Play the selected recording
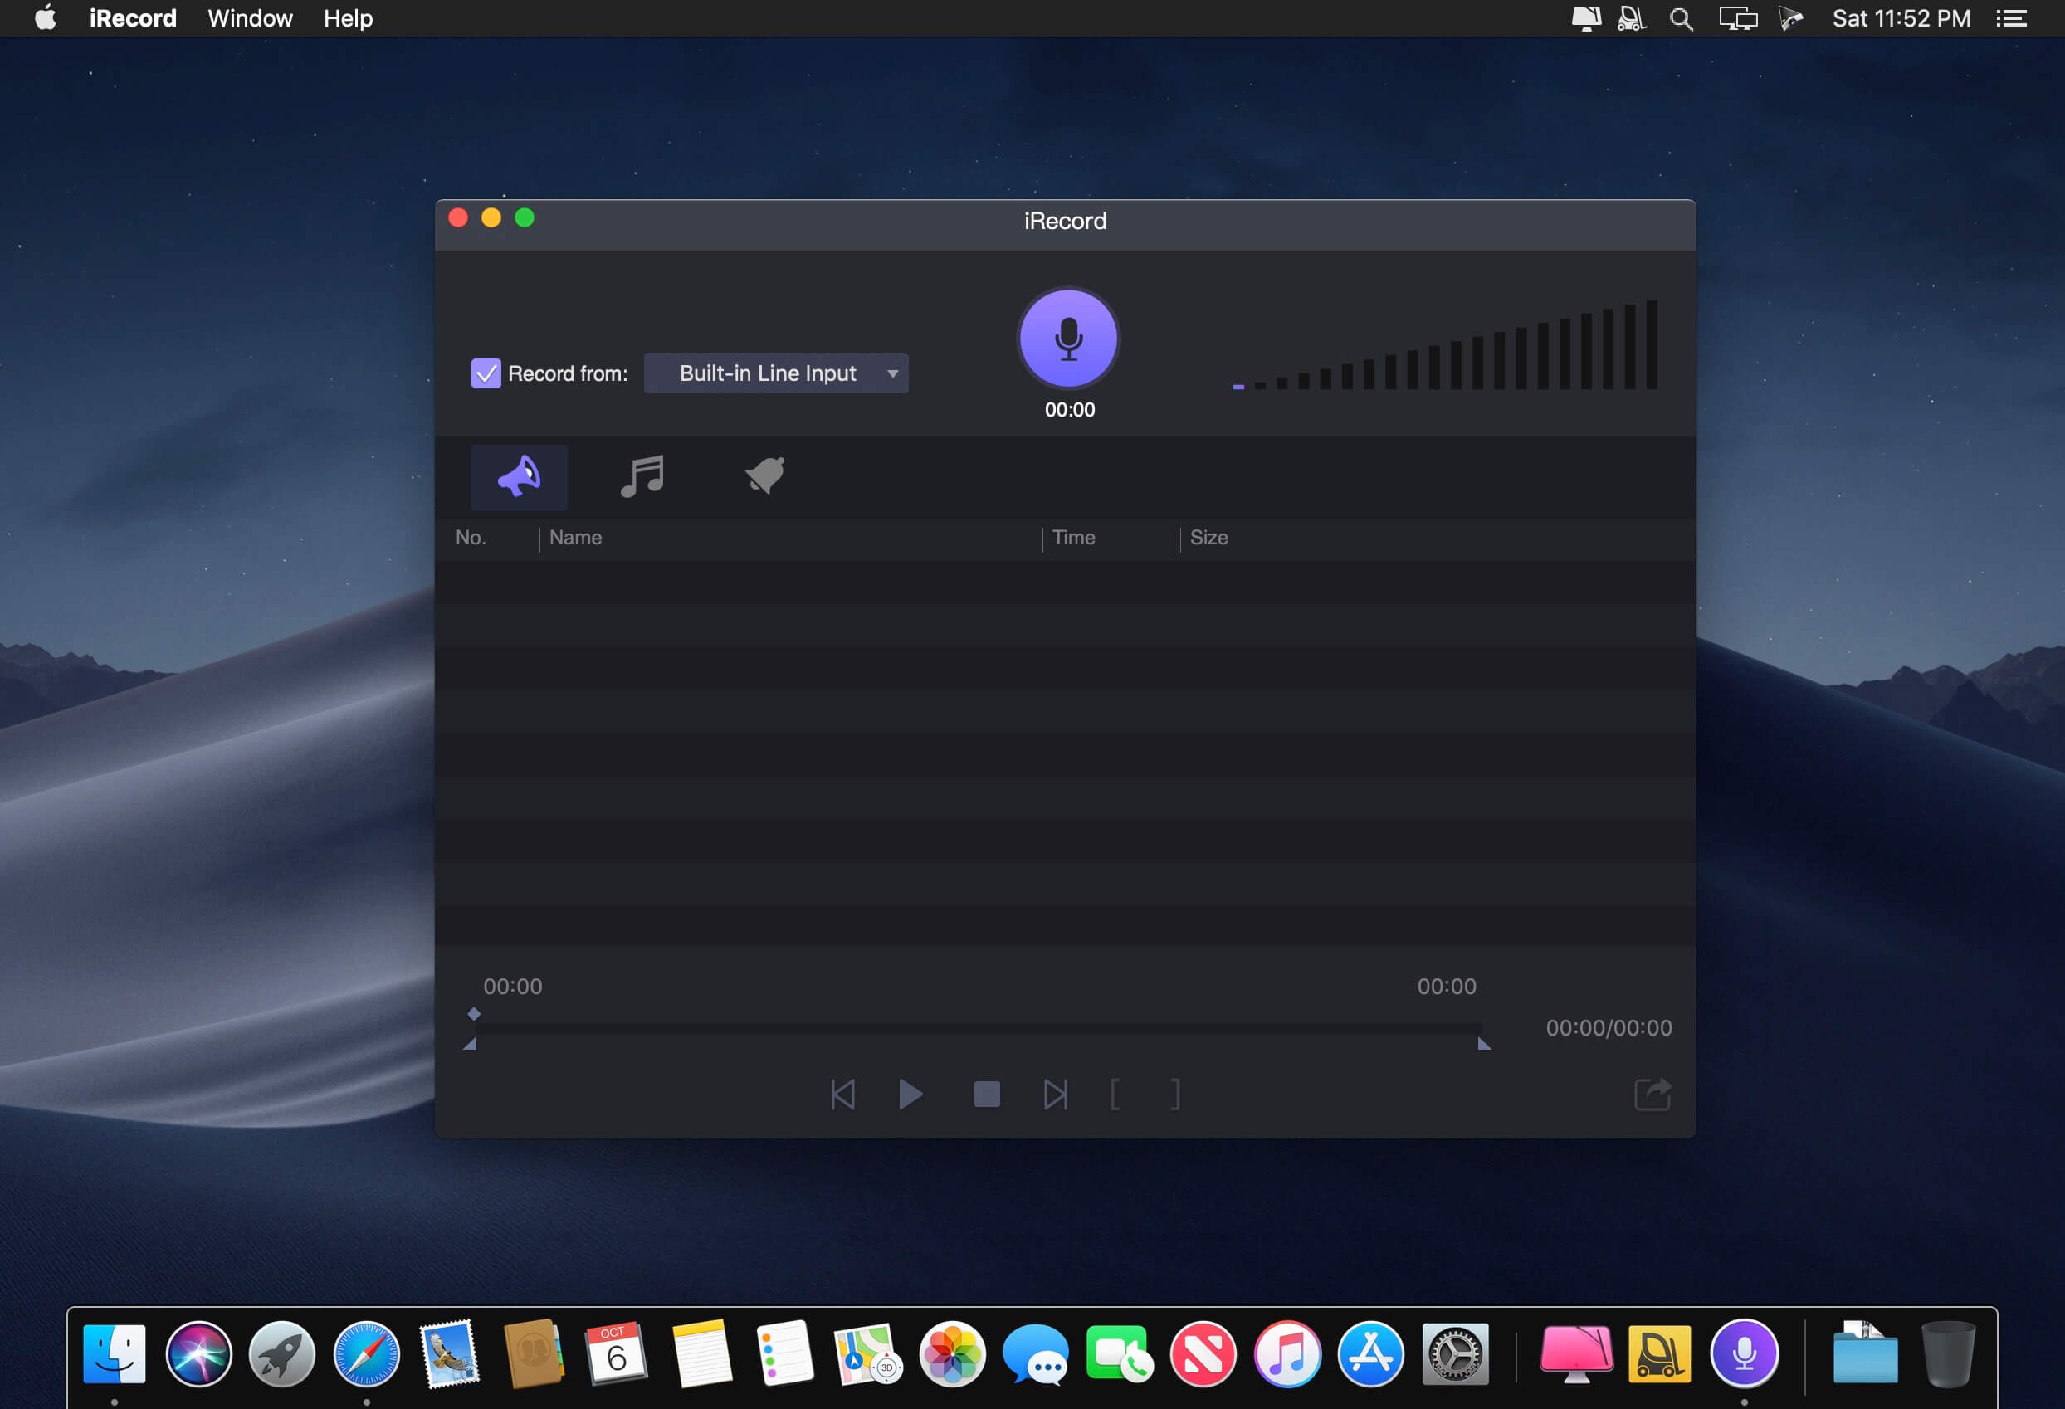2065x1409 pixels. coord(910,1095)
